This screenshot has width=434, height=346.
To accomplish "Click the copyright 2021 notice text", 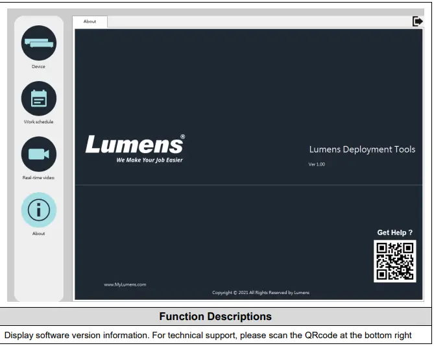I will 261,293.
